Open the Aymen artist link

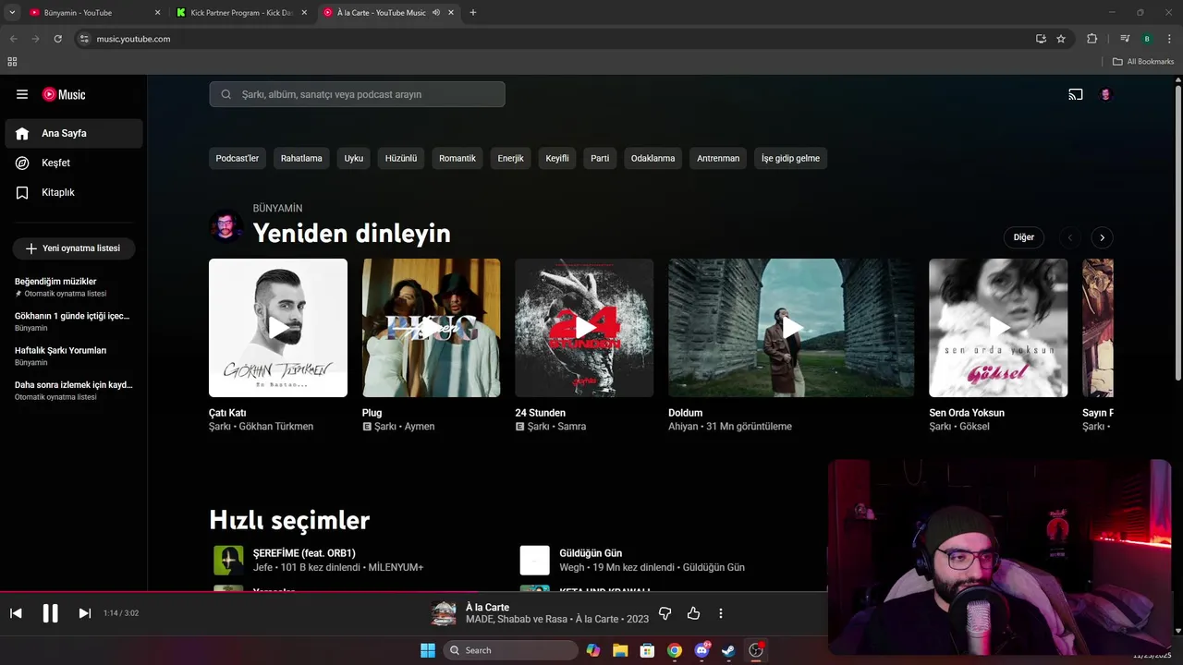tap(419, 427)
